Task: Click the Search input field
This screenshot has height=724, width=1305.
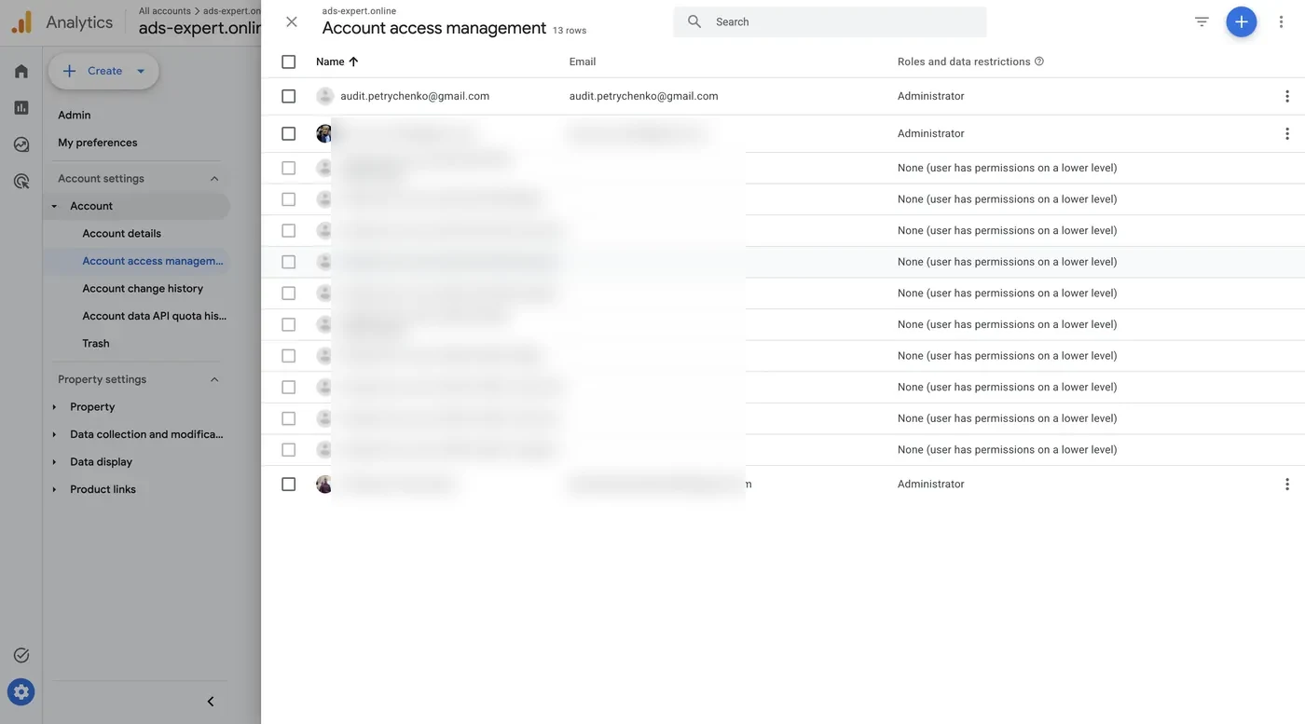Action: (830, 21)
